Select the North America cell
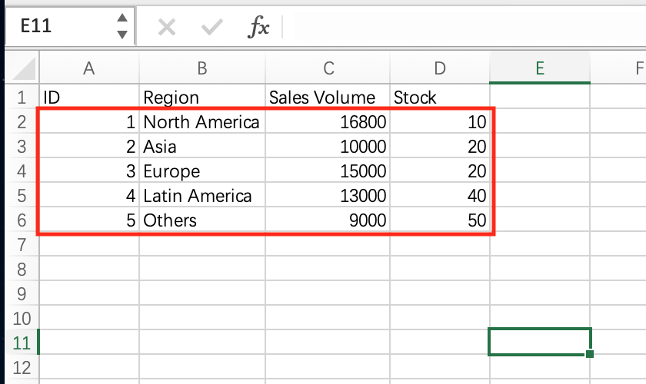This screenshot has width=646, height=384. (x=202, y=122)
